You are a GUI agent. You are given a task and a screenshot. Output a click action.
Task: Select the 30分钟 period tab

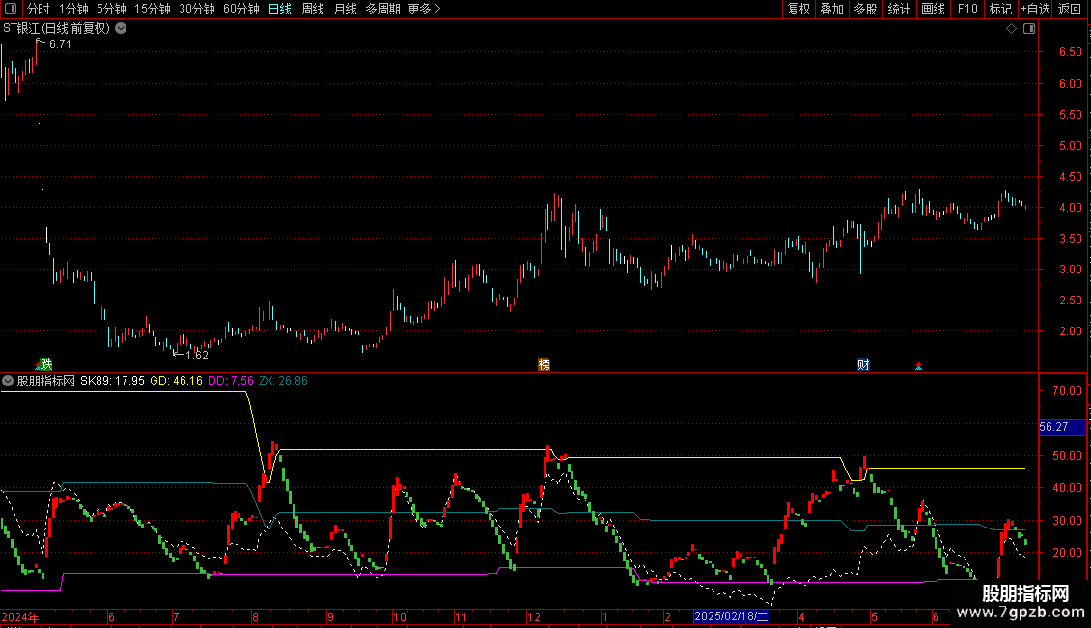[197, 9]
